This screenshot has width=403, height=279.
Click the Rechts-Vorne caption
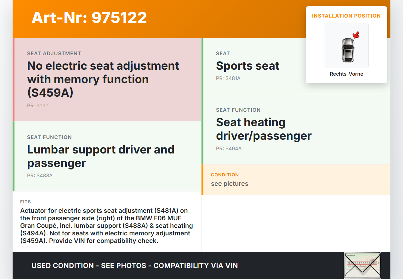click(346, 74)
